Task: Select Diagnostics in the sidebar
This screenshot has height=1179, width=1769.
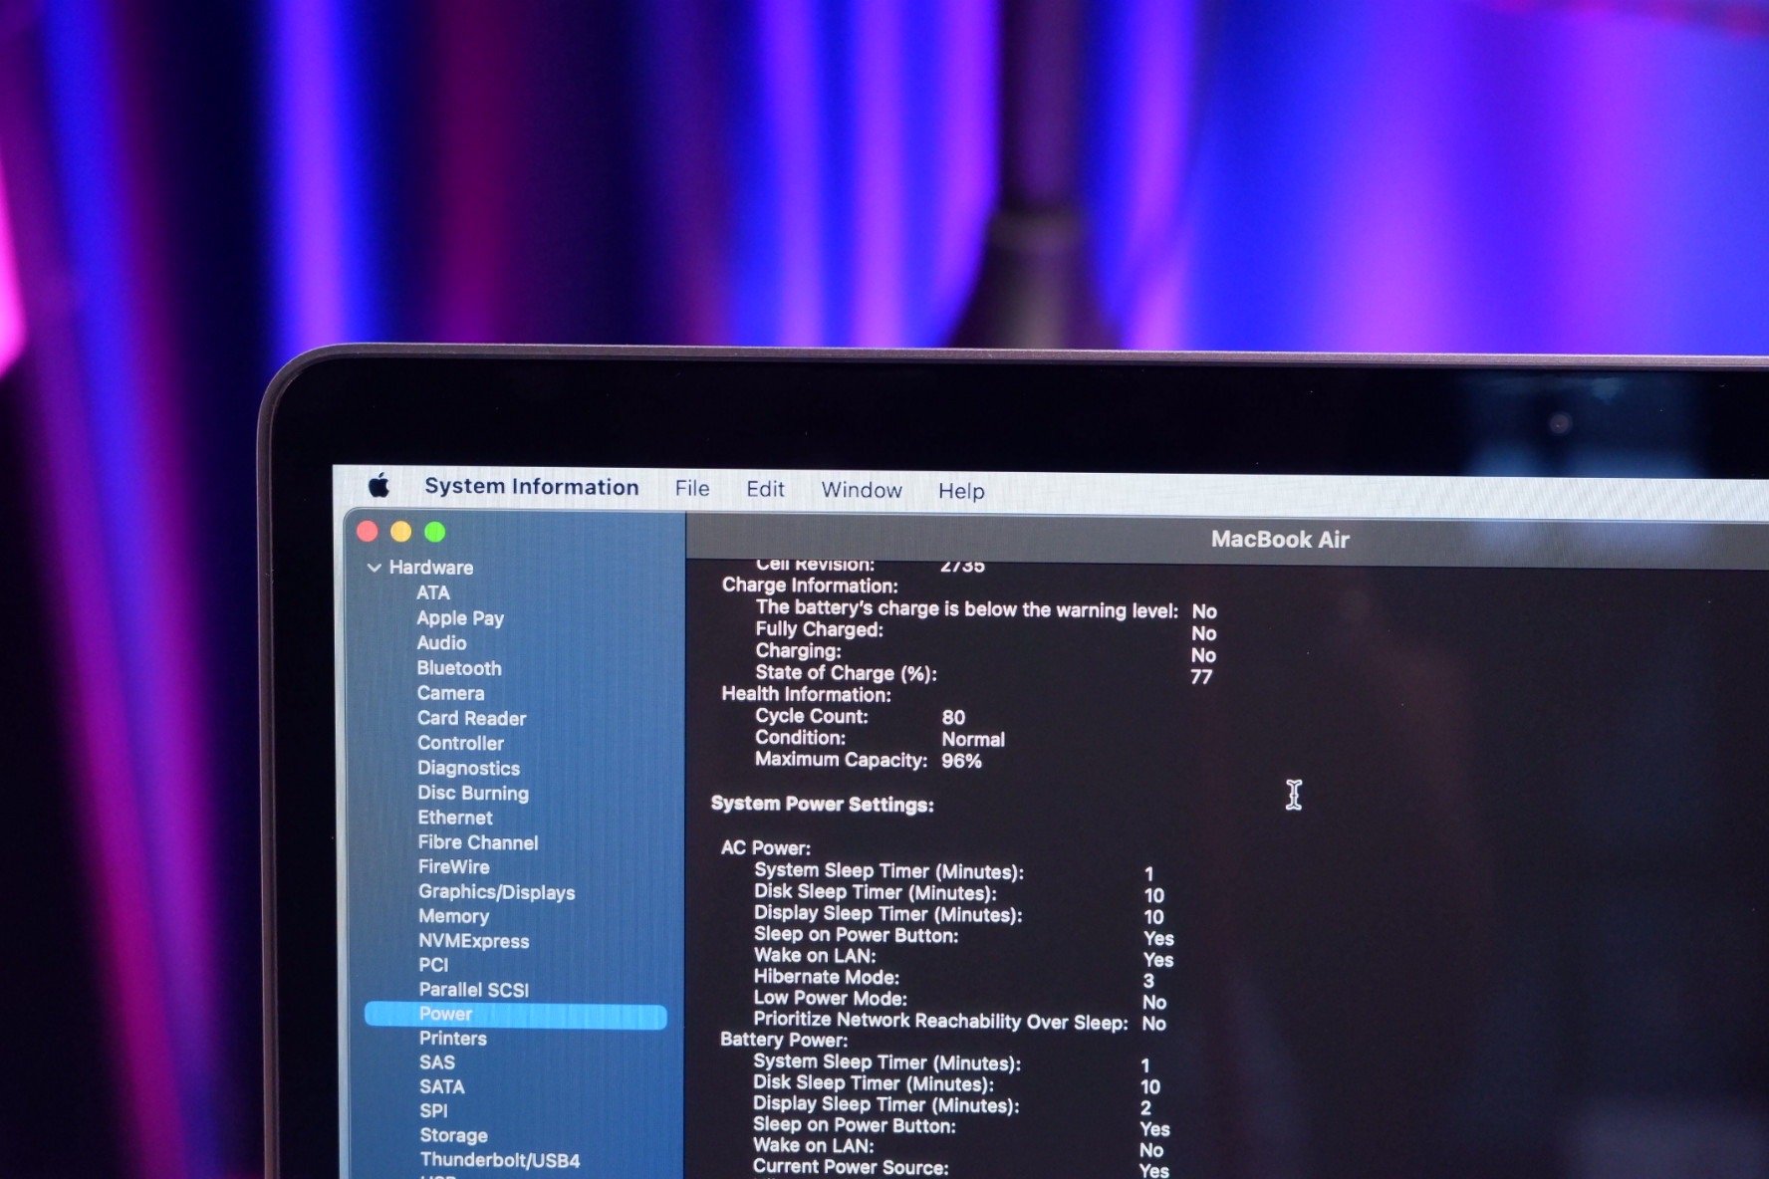Action: pos(468,769)
